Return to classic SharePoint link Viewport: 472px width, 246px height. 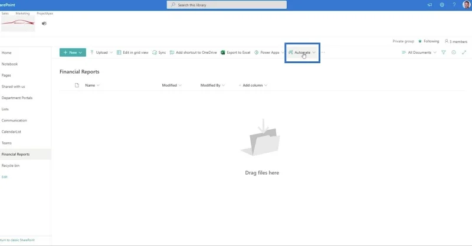coord(17,240)
